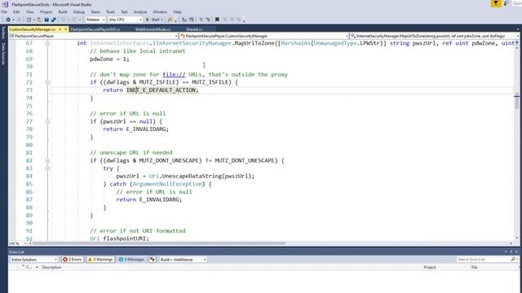Click the comment selection toolbar icon

(x=201, y=20)
